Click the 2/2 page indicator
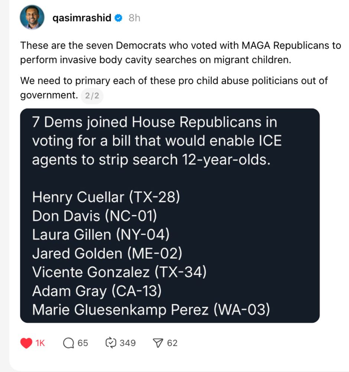349x372 pixels. point(92,96)
